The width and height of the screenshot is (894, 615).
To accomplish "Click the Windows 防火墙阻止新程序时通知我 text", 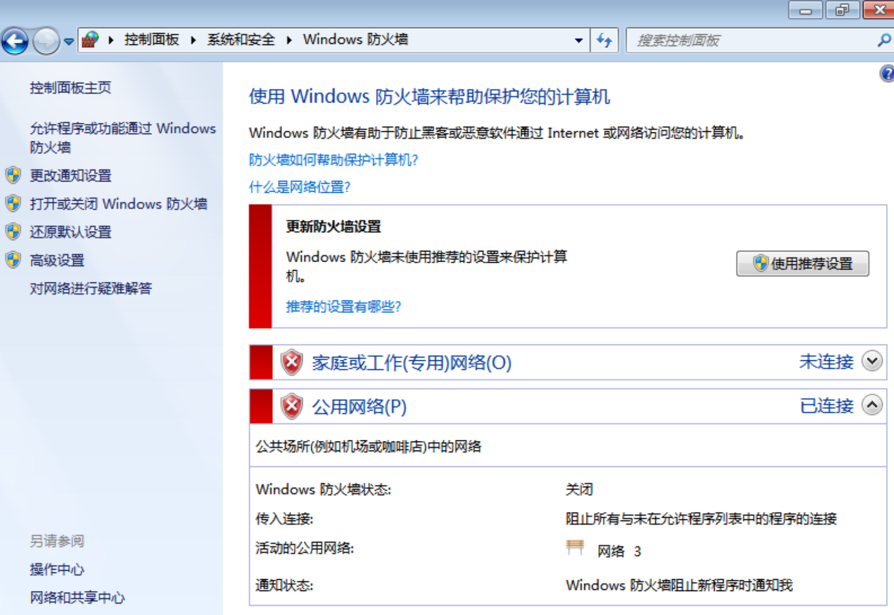I will [x=679, y=586].
